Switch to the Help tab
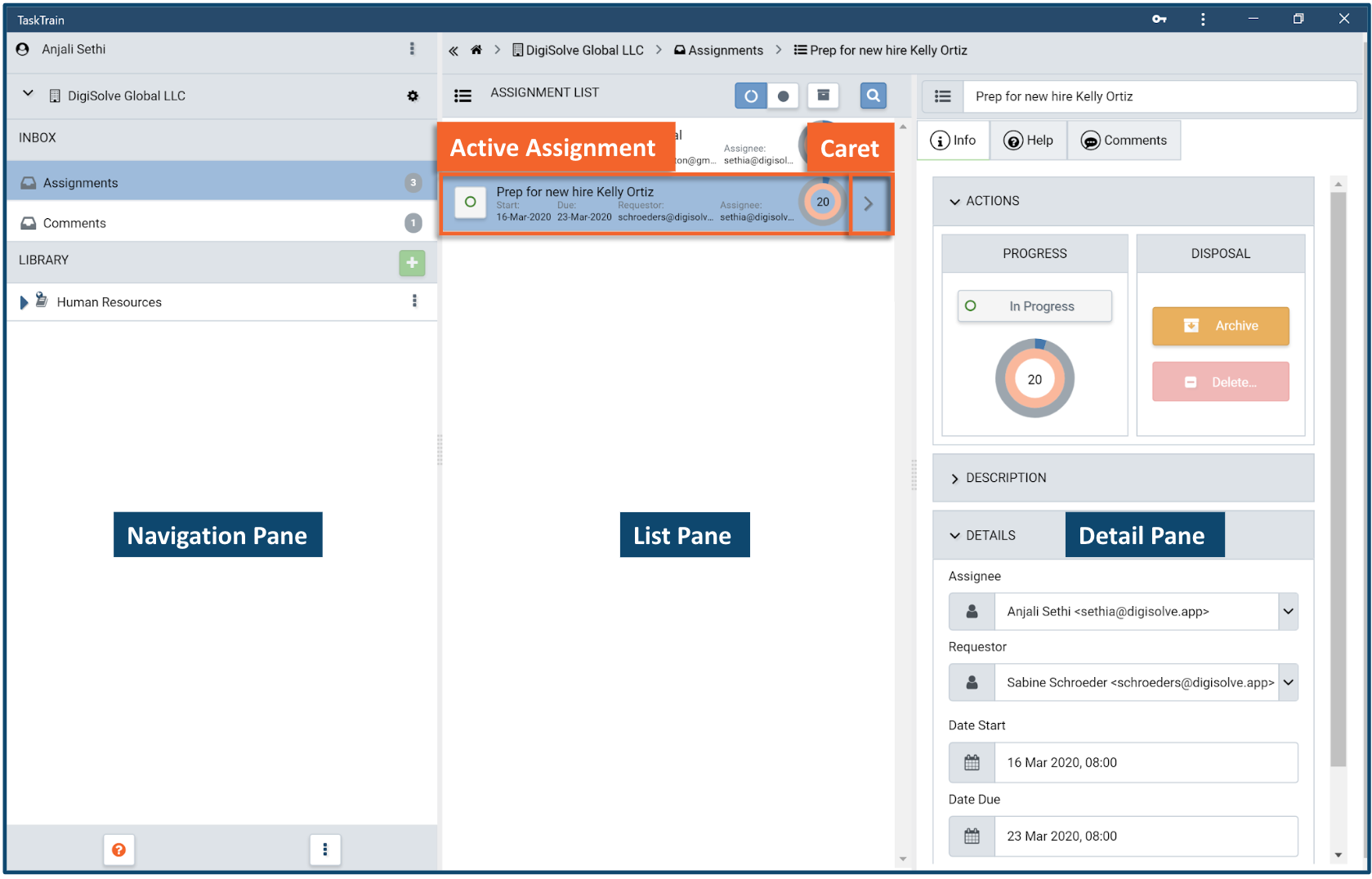This screenshot has height=879, width=1372. (x=1028, y=141)
